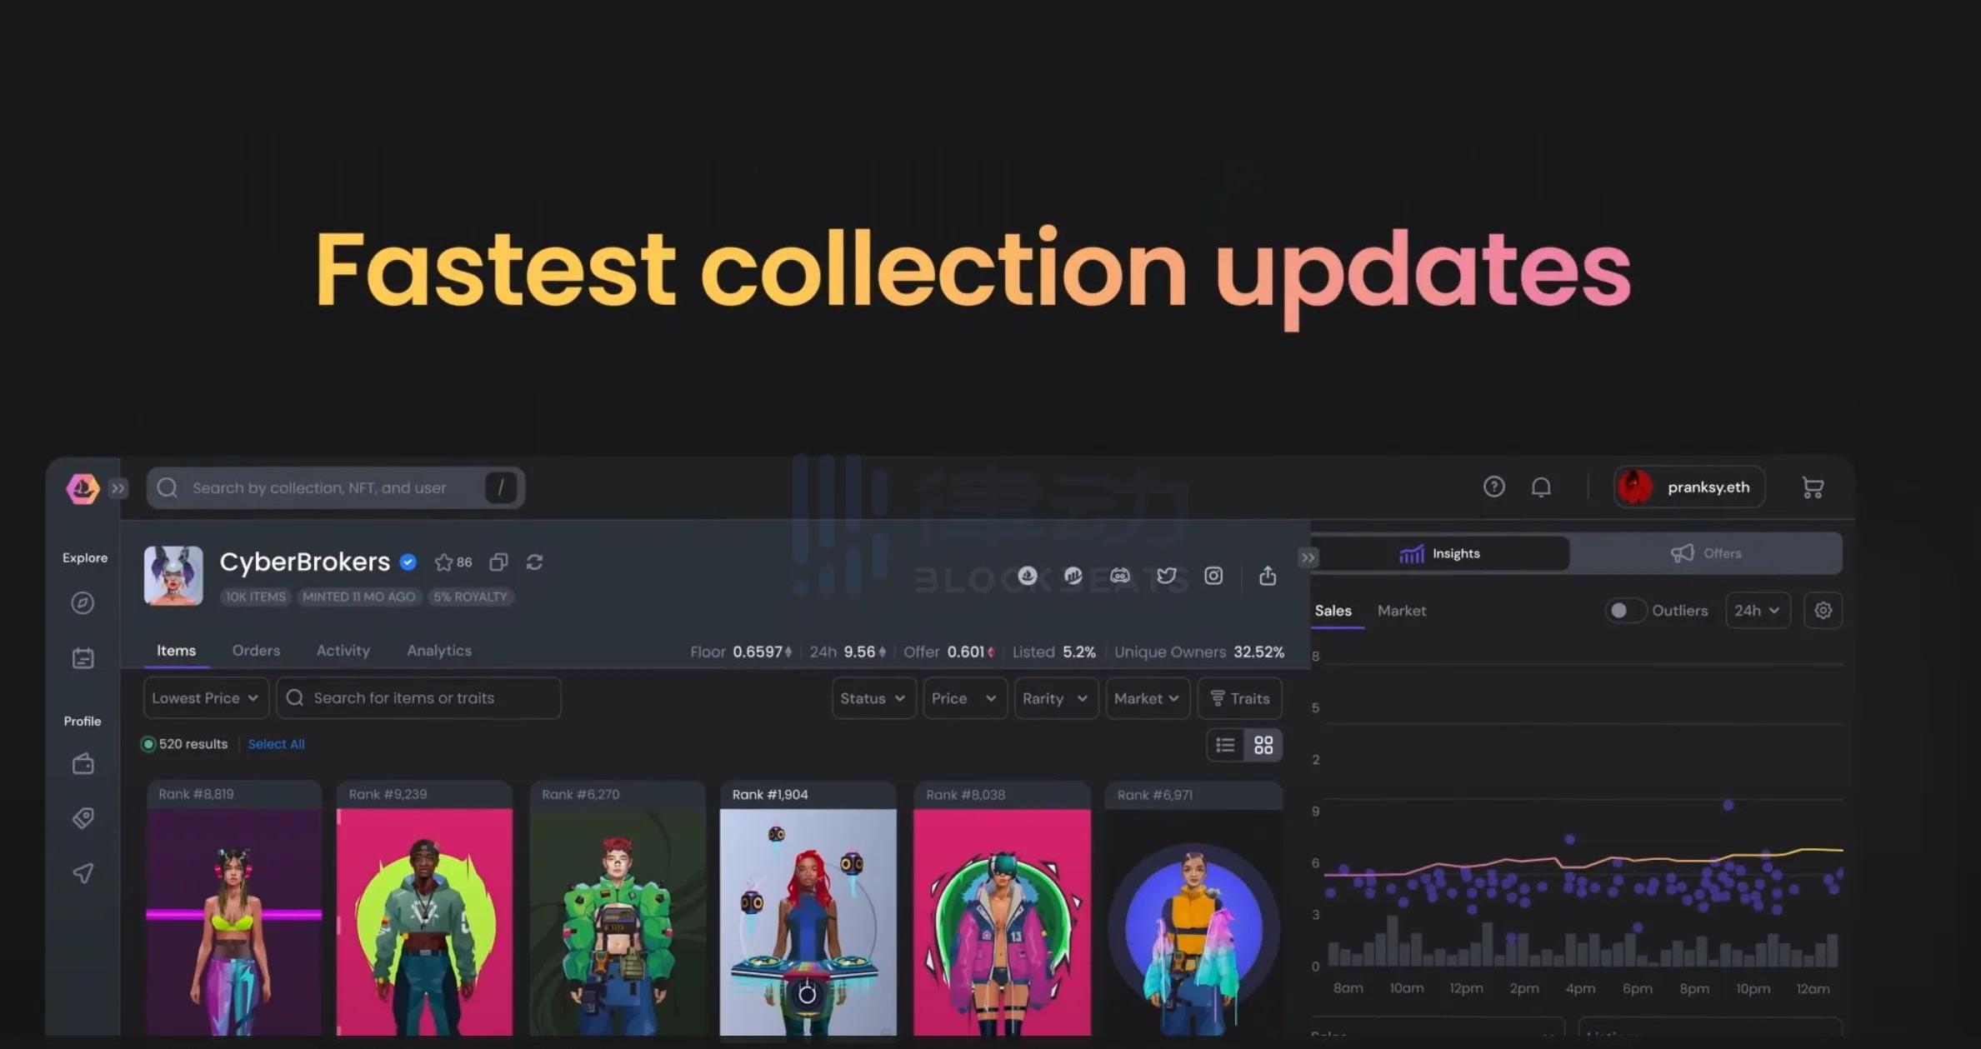Favorite CyberBrokers with the star icon
This screenshot has width=1981, height=1049.
443,562
